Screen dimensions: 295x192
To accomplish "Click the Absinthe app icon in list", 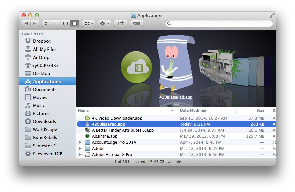I will pyautogui.click(x=87, y=136).
